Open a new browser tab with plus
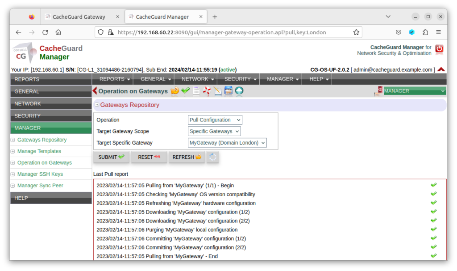The height and width of the screenshot is (271, 457). (215, 17)
